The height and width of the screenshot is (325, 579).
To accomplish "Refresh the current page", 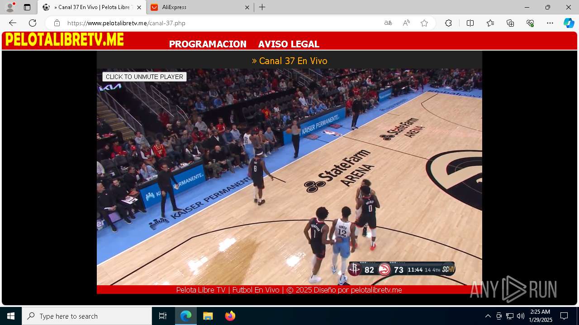I will 33,23.
